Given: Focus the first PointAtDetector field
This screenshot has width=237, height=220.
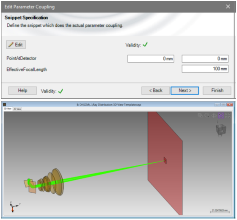Looking at the screenshot, I should (x=151, y=58).
